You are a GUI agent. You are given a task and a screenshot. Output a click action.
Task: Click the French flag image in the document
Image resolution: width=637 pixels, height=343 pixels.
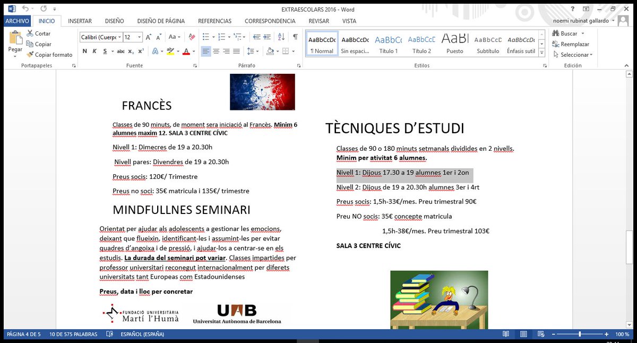point(262,92)
